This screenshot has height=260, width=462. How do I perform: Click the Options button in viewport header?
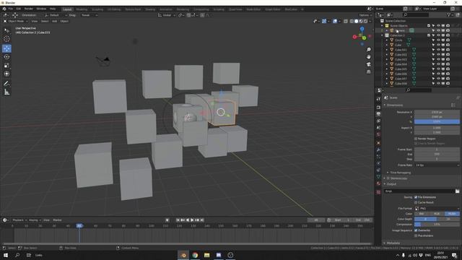(365, 15)
